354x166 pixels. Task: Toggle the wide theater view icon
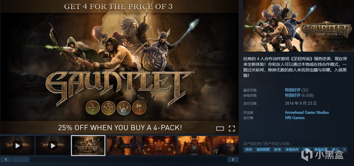pos(220,128)
